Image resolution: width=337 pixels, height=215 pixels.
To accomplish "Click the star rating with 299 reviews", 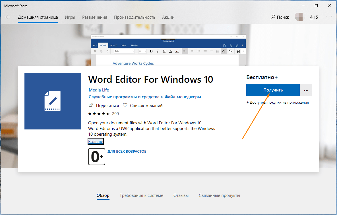I will pyautogui.click(x=104, y=114).
